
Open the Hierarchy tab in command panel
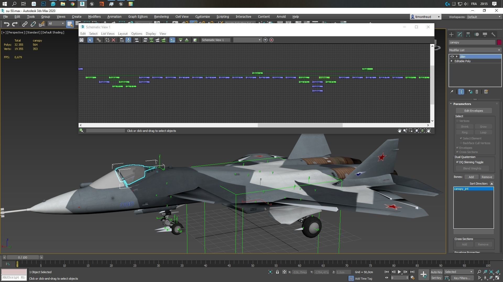point(468,34)
